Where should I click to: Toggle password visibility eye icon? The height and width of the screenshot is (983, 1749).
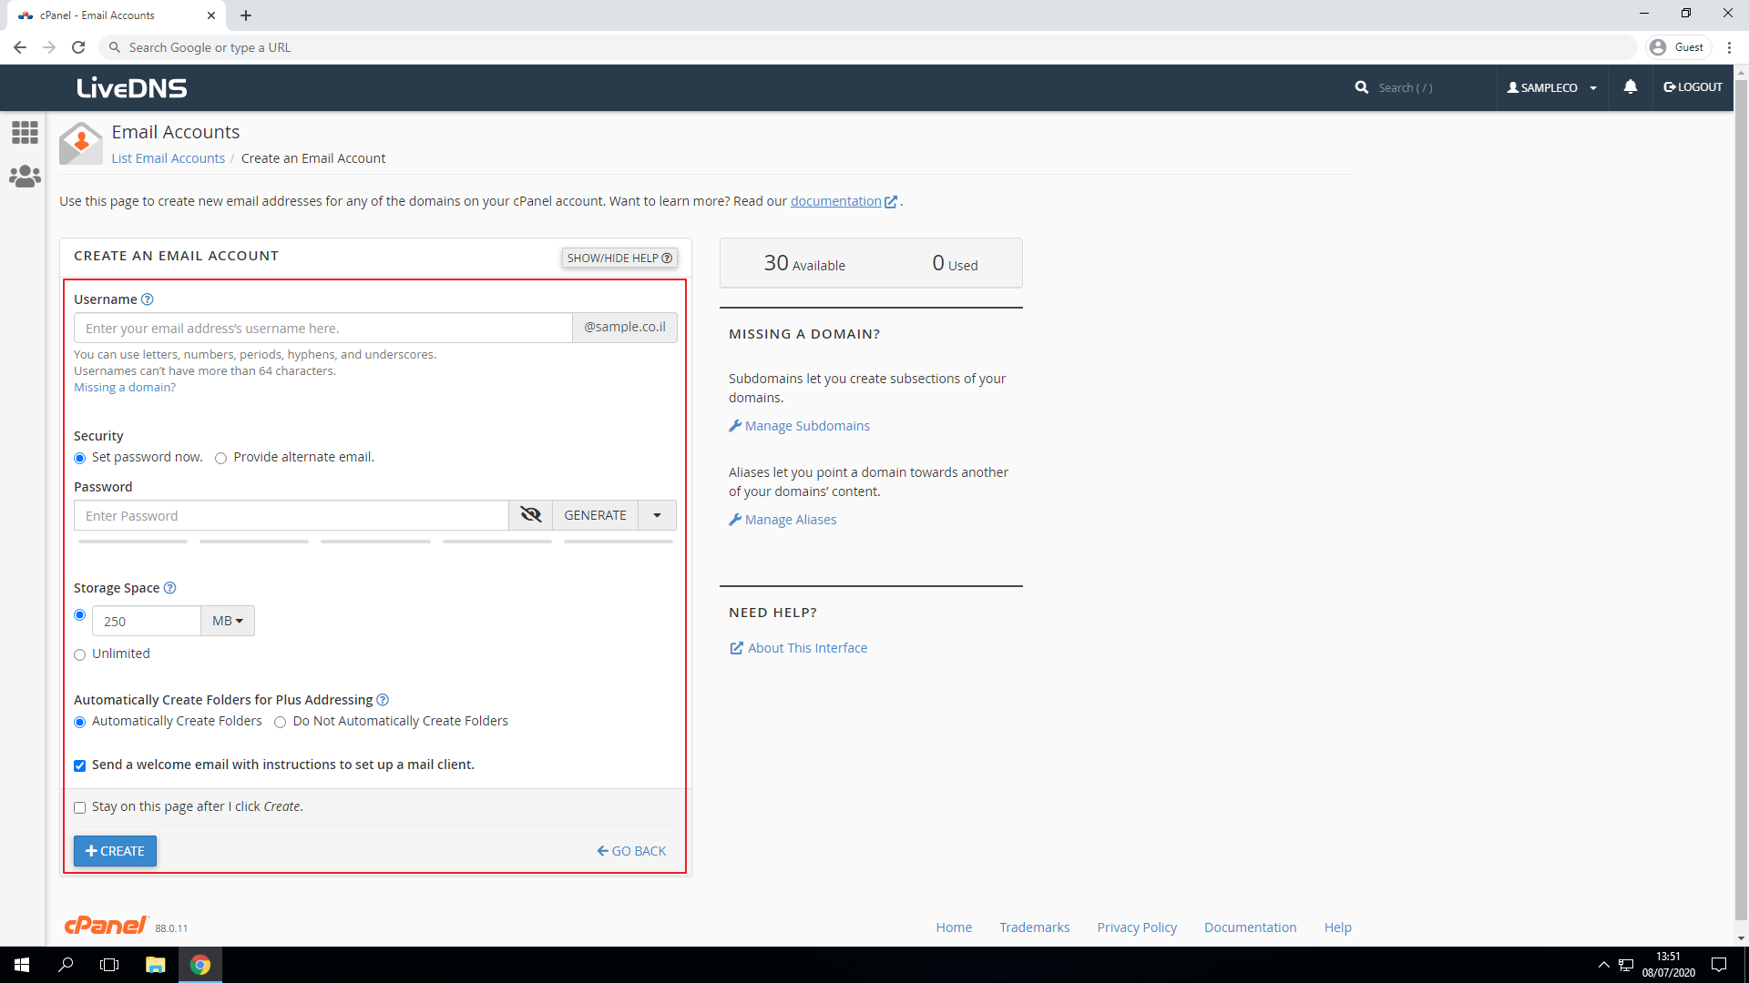click(x=530, y=515)
